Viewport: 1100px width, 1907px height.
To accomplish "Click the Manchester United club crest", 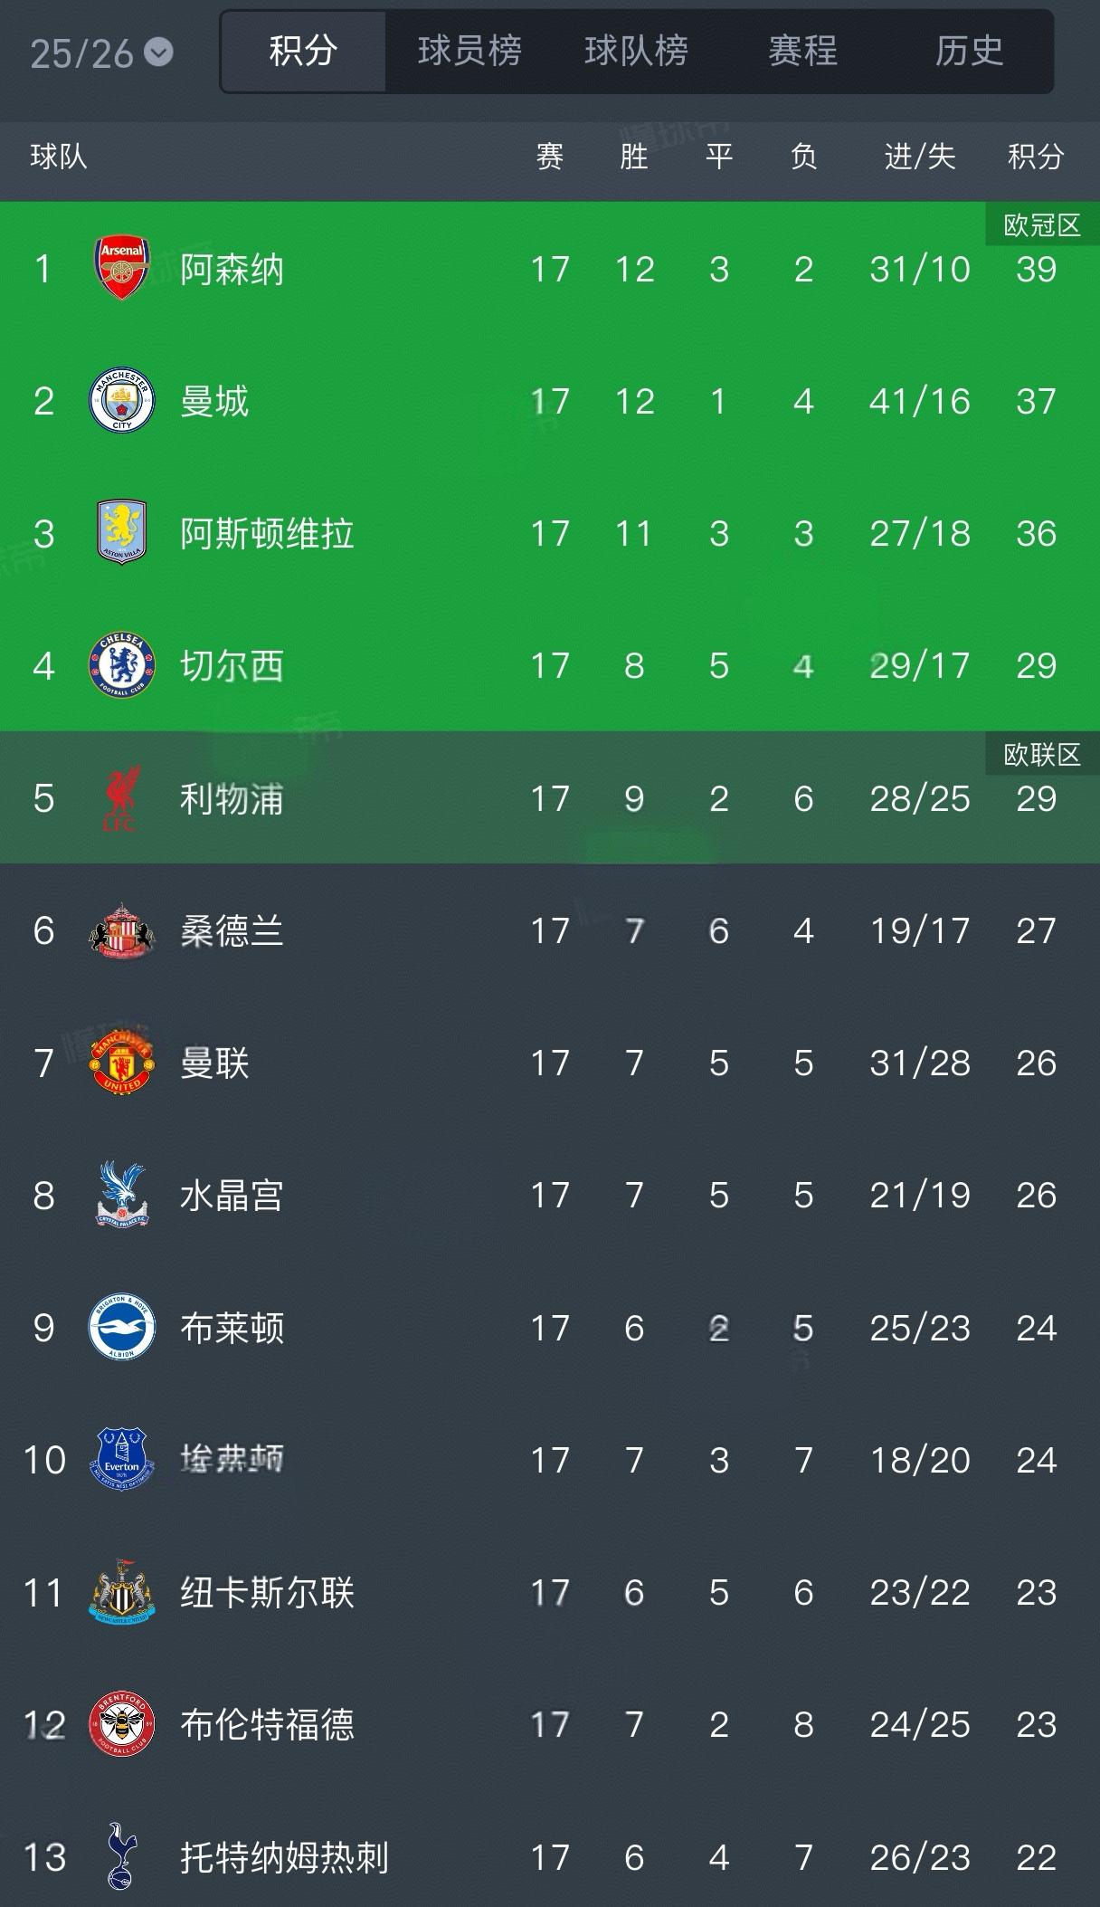I will pos(122,1063).
